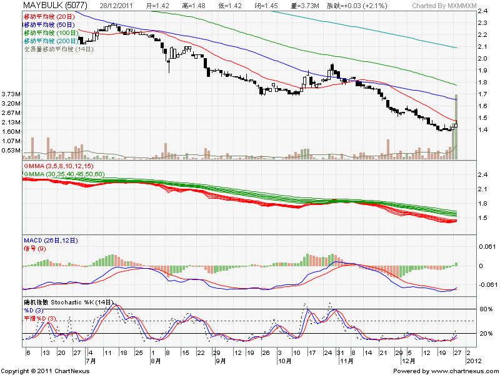The image size is (500, 375).
Task: Click the 11月 marker on the time axis
Action: tap(343, 361)
